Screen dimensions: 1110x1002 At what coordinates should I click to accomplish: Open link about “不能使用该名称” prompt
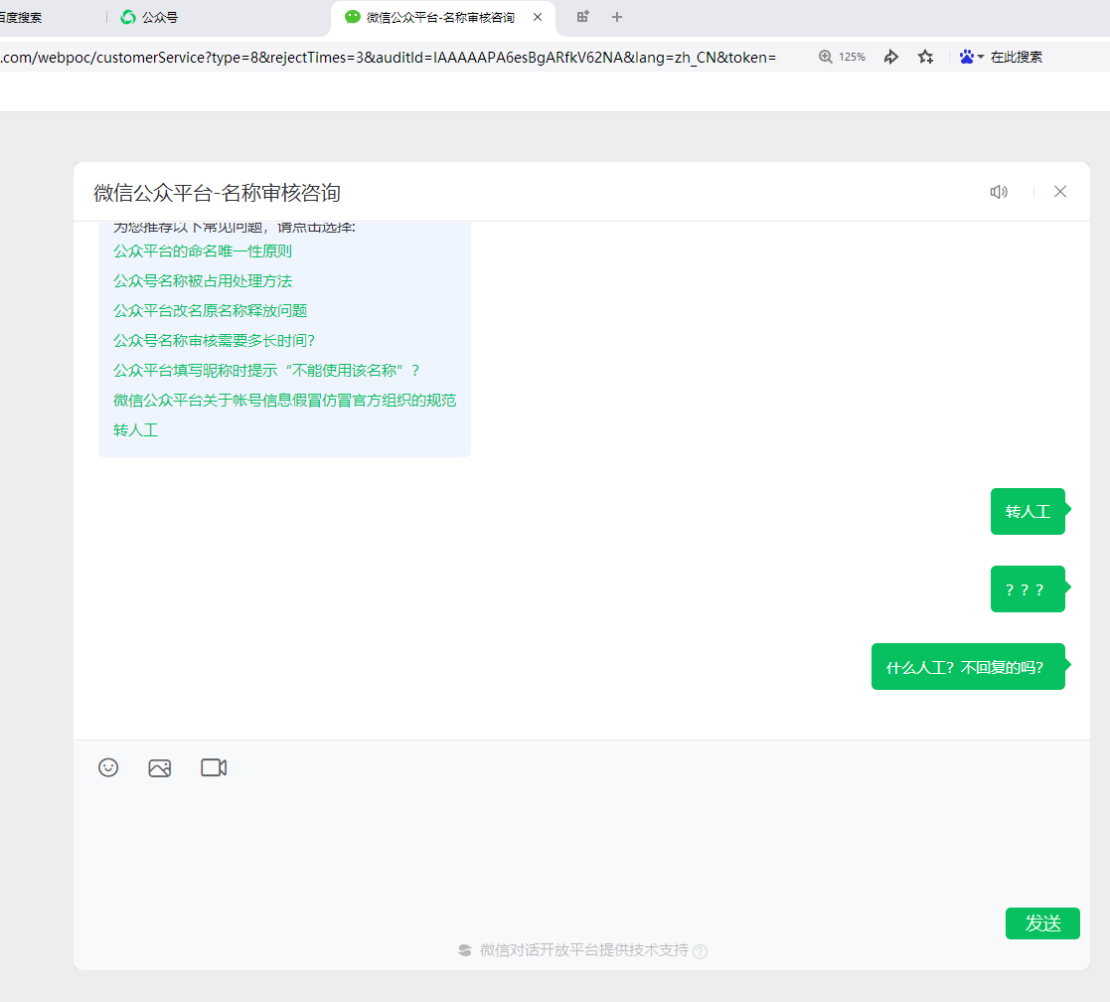pos(267,371)
